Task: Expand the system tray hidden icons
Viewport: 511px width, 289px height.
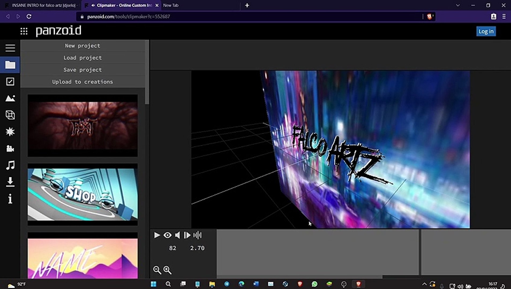Action: tap(424, 284)
